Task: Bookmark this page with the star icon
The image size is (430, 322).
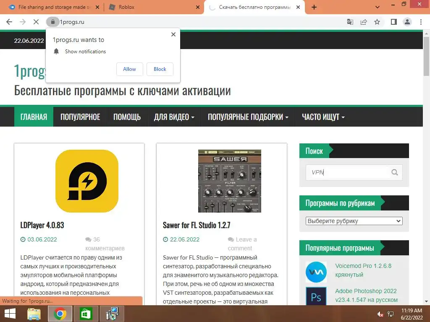Action: (377, 22)
